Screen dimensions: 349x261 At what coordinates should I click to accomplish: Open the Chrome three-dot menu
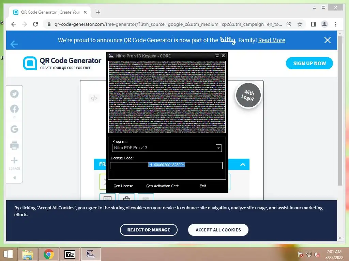tap(335, 24)
